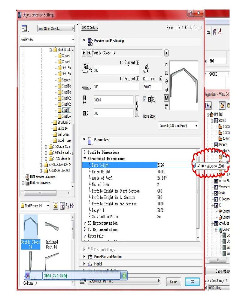The height and width of the screenshot is (300, 246).
Task: Select the Double Slope 14 thumbnail
Action: pyautogui.click(x=31, y=232)
